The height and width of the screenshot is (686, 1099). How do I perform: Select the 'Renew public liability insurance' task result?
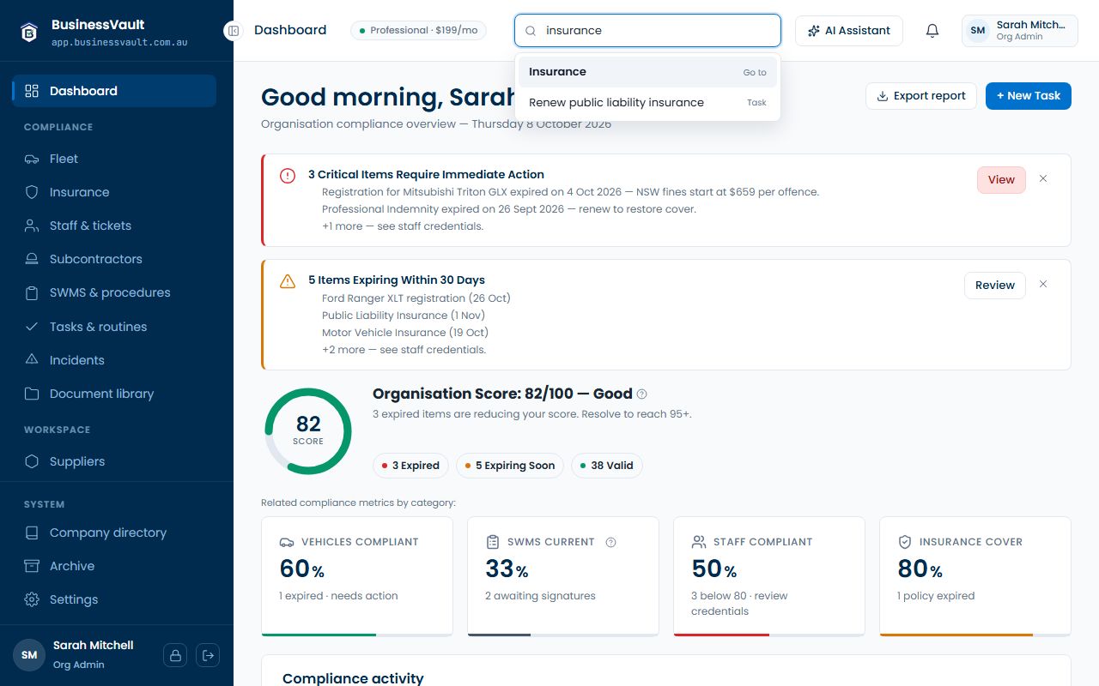coord(647,102)
